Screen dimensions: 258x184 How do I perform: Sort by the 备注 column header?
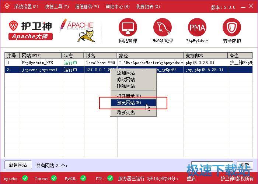[240, 56]
